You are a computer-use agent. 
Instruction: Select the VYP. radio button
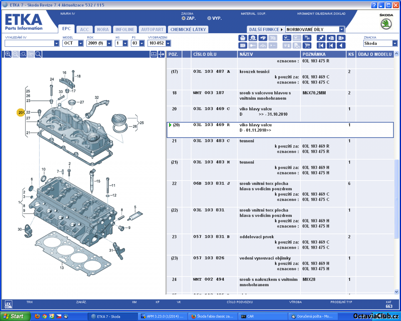tap(209, 18)
